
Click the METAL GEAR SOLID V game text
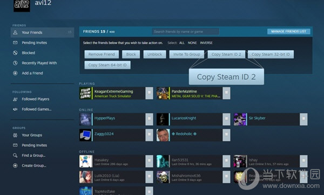[196, 96]
